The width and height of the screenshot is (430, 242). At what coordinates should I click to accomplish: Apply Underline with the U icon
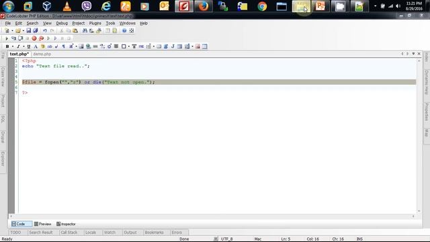tap(28, 46)
